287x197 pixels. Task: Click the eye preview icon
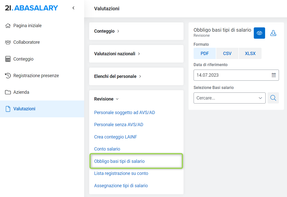tap(259, 33)
